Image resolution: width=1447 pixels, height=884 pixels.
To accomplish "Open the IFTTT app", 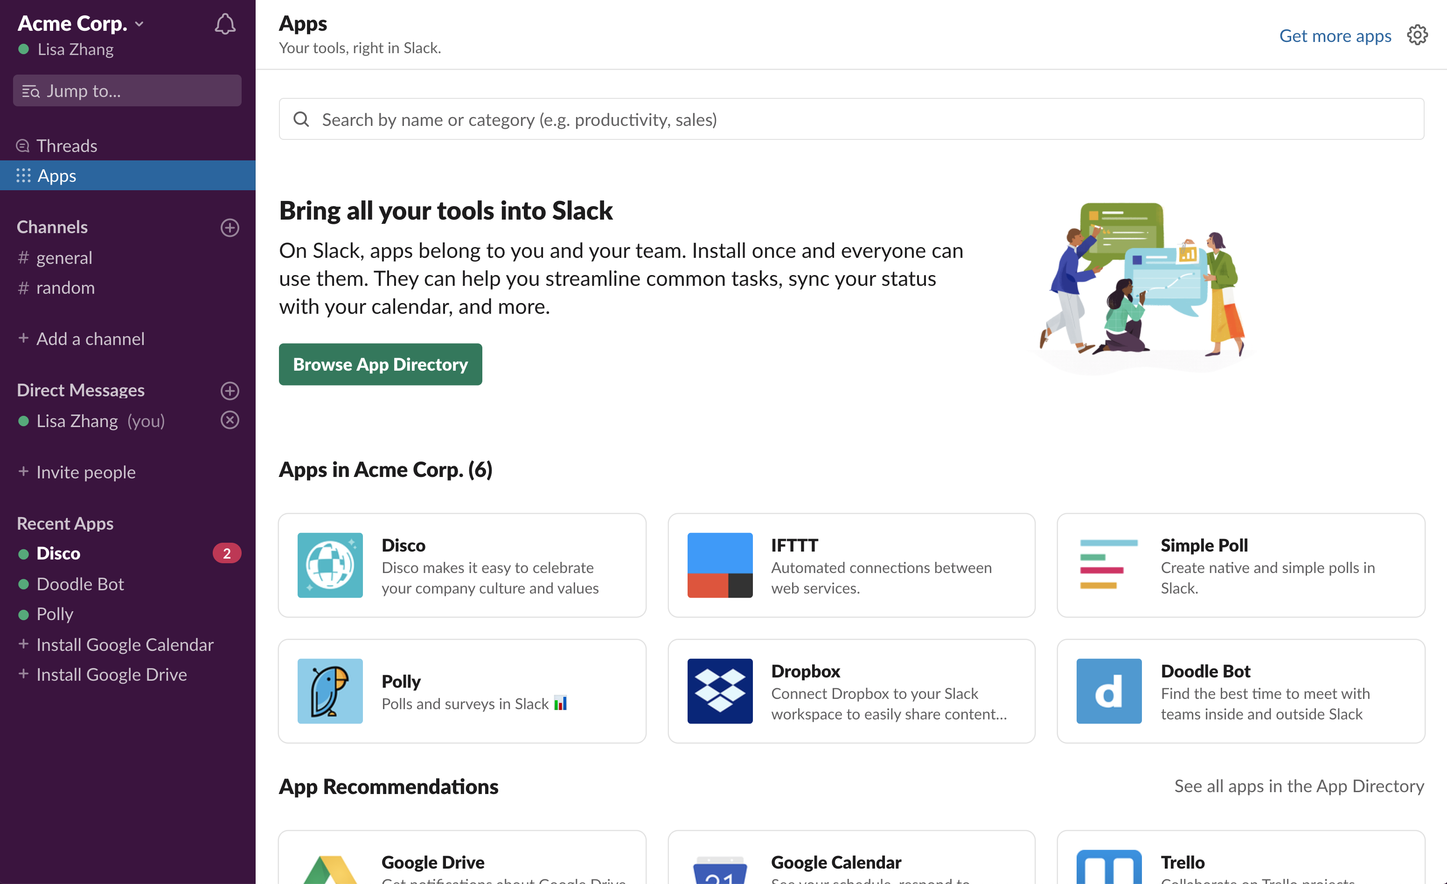I will pyautogui.click(x=852, y=565).
